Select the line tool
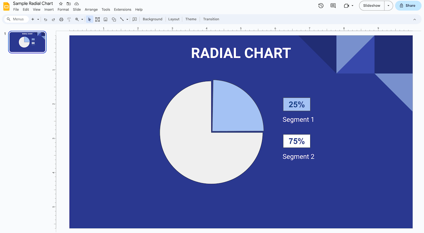 coord(122,19)
